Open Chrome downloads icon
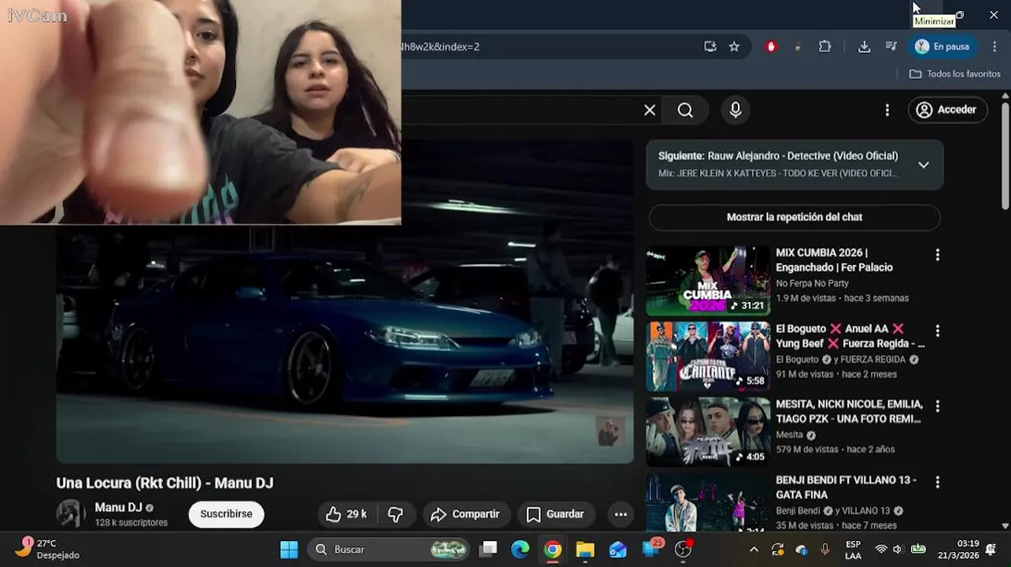The image size is (1011, 567). [x=864, y=46]
